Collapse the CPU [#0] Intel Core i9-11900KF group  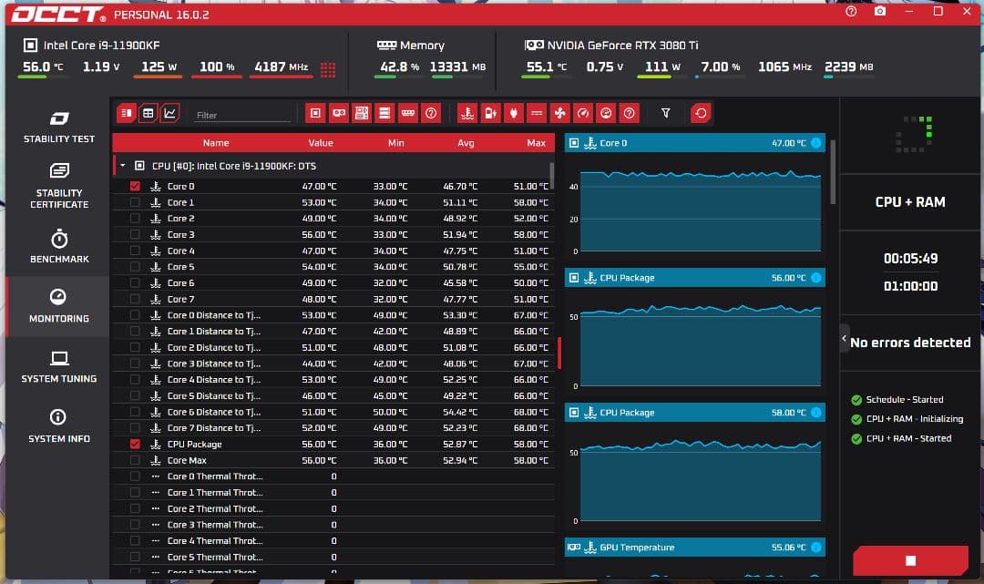coord(123,166)
